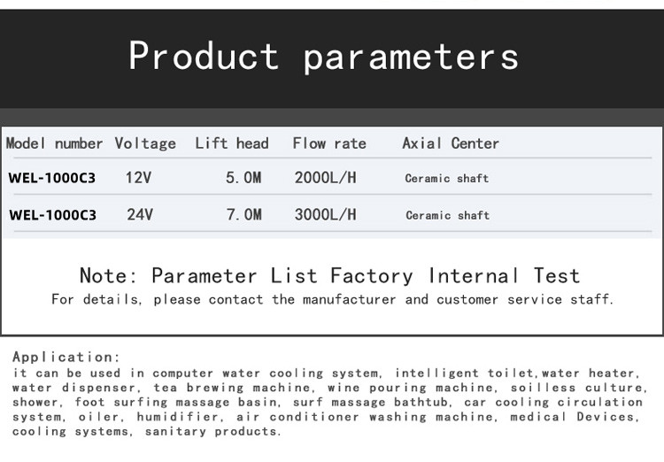Click the 3000L/H flow rate value

click(x=325, y=214)
